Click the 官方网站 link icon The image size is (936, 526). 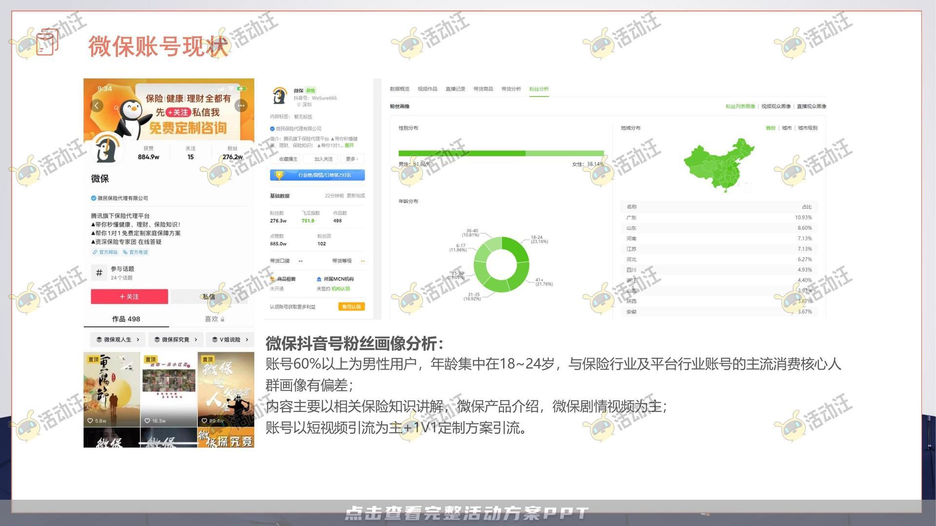click(95, 252)
